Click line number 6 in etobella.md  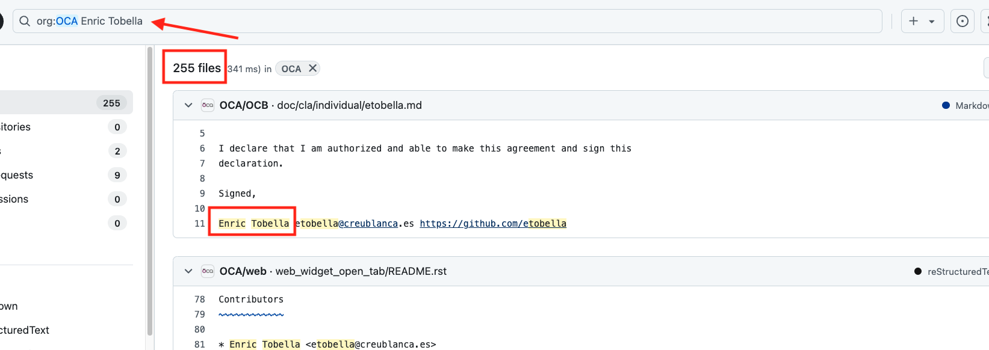tap(202, 149)
